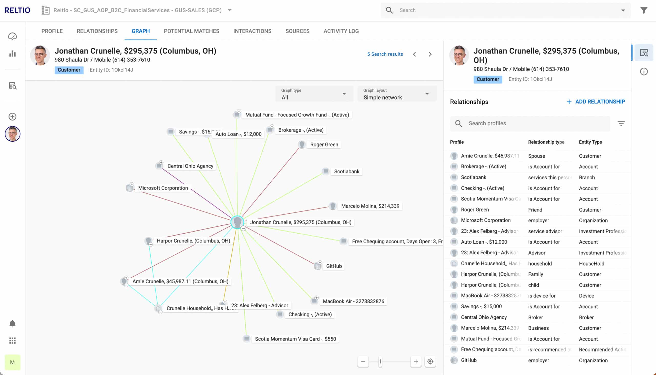Switch to the Potential Matches tab

(x=191, y=31)
